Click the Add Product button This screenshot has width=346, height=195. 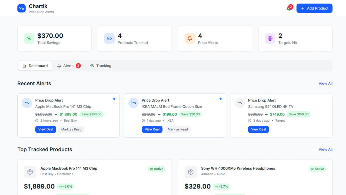click(314, 8)
